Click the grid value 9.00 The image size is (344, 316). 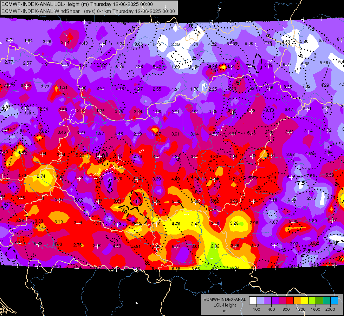point(249,44)
